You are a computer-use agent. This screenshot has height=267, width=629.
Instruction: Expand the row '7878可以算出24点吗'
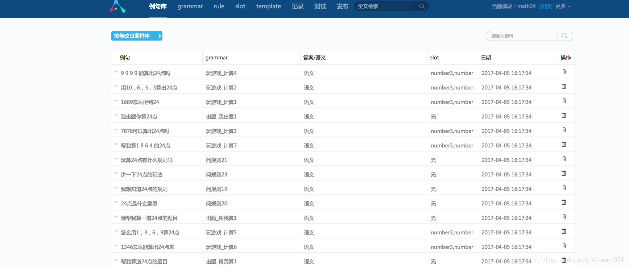tap(116, 130)
